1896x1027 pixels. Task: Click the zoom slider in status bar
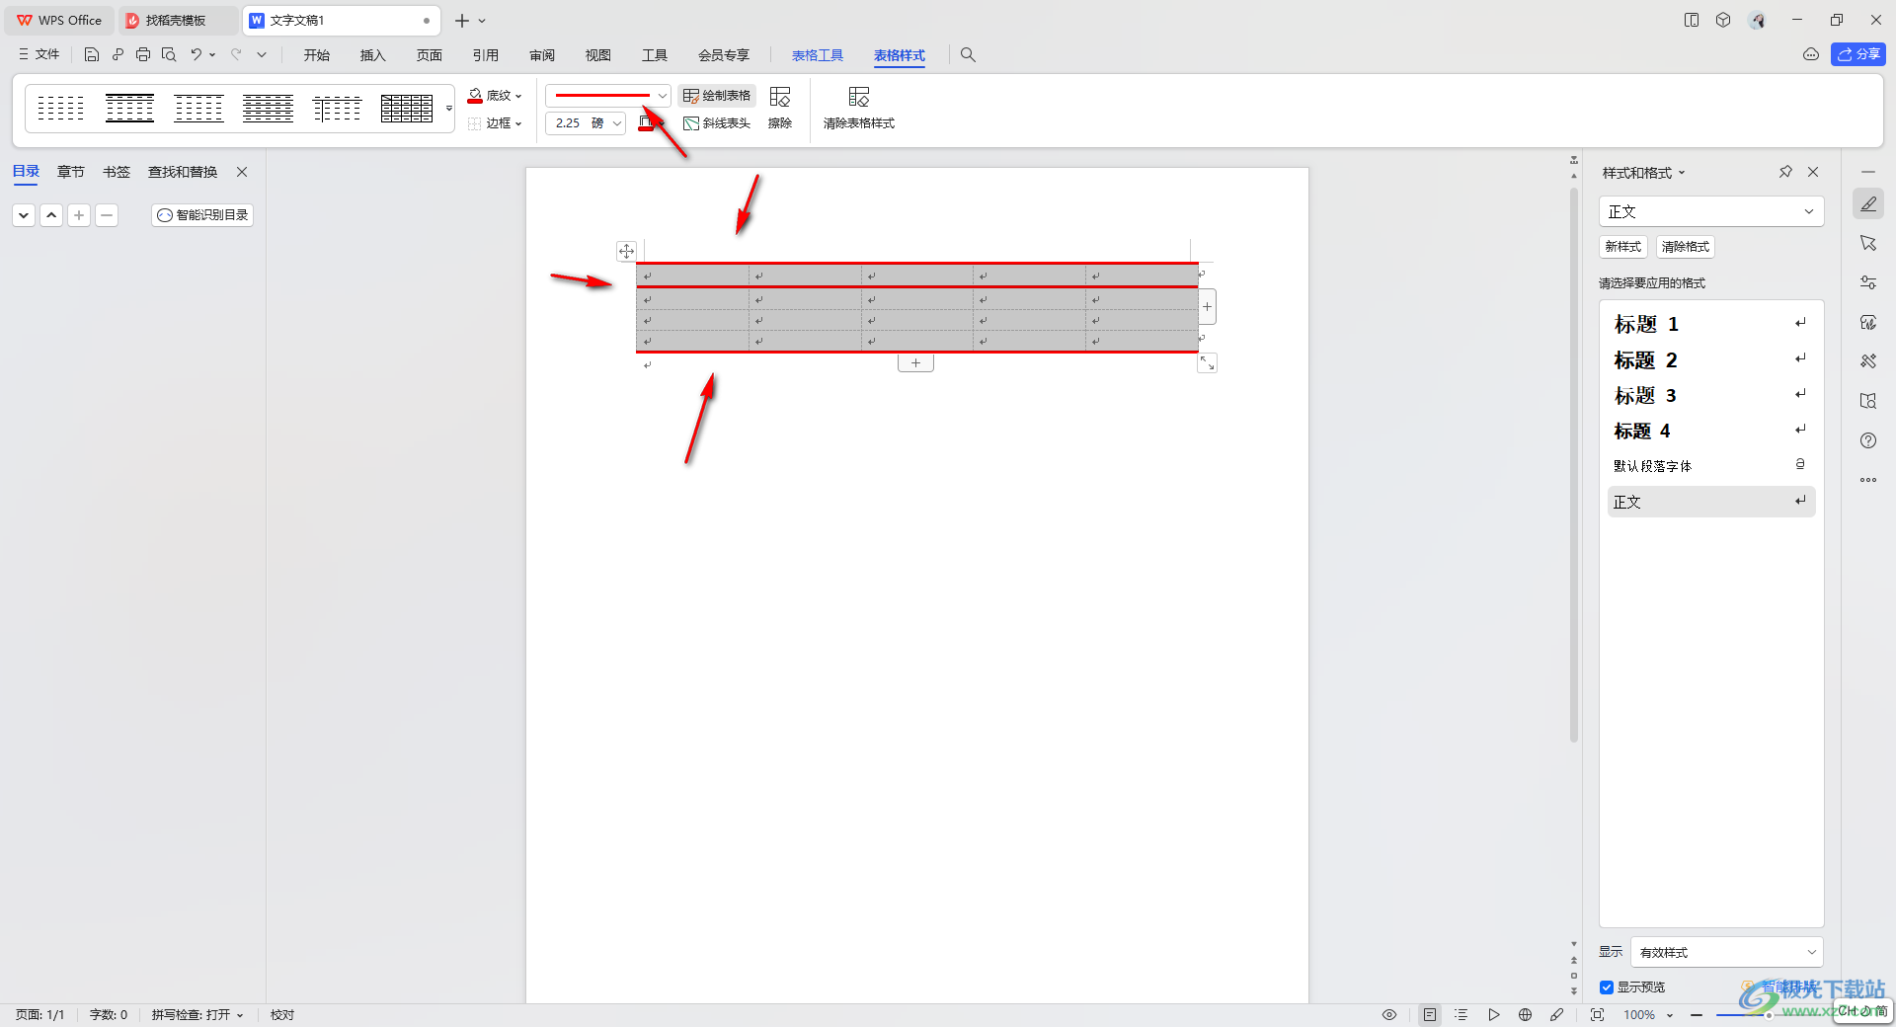pos(1768,1014)
